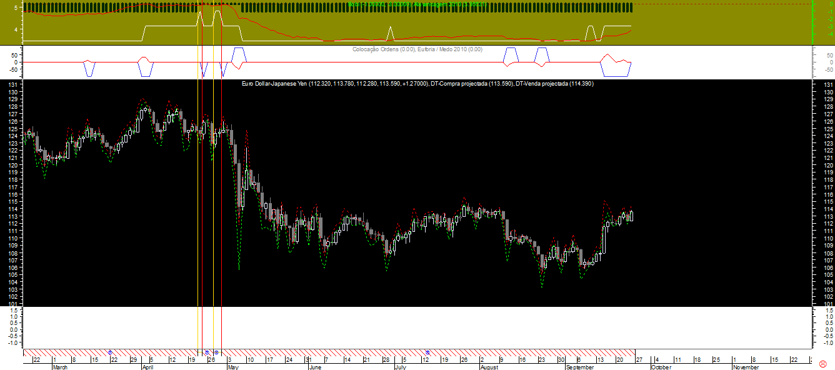
Task: Click the March month label on time axis
Action: coord(61,367)
